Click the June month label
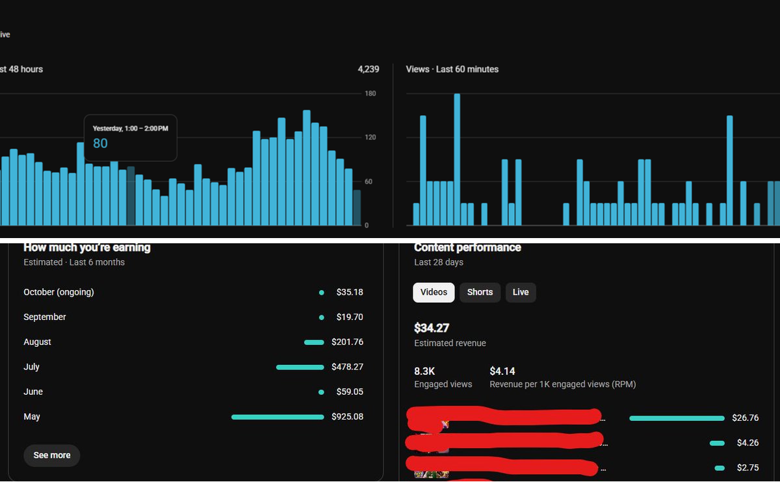Viewport: 780px width, 482px height. pyautogui.click(x=33, y=392)
